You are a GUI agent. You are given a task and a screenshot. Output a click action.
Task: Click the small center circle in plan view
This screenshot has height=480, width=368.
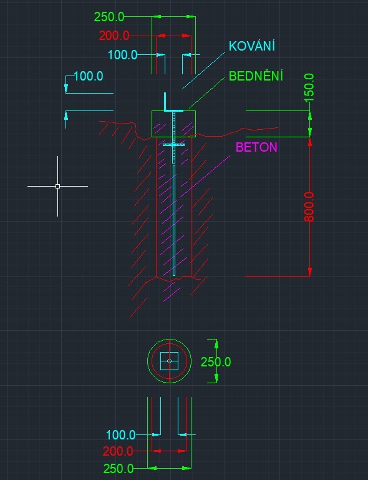(x=170, y=361)
